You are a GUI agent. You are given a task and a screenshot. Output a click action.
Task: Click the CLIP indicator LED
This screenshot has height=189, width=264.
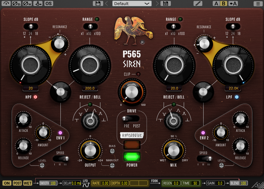tap(138, 74)
